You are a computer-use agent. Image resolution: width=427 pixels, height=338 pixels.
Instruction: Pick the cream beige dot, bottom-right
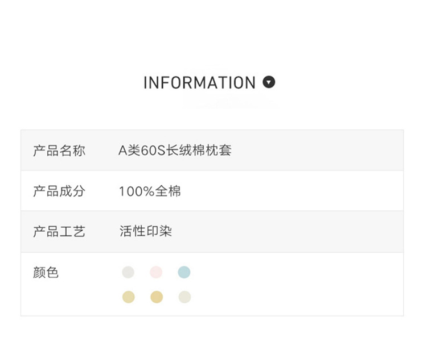(184, 297)
